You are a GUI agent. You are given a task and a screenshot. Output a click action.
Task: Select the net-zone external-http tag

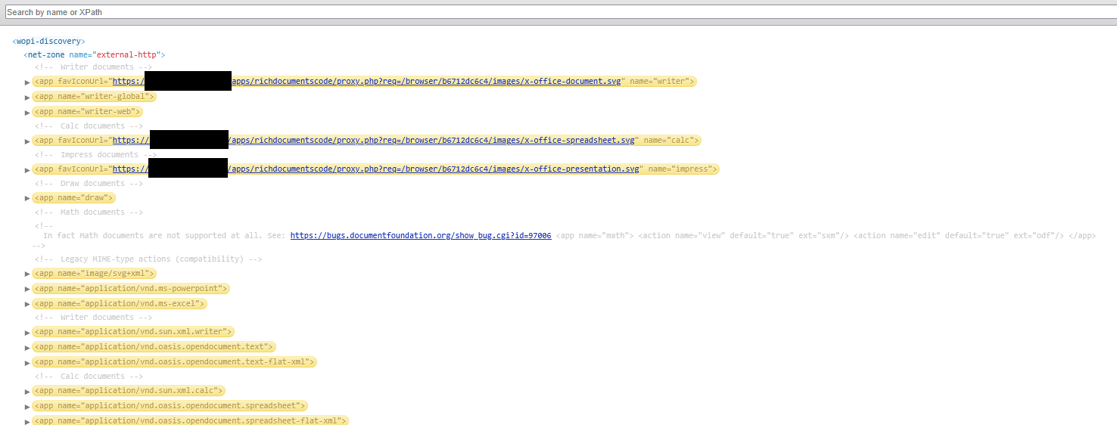94,54
